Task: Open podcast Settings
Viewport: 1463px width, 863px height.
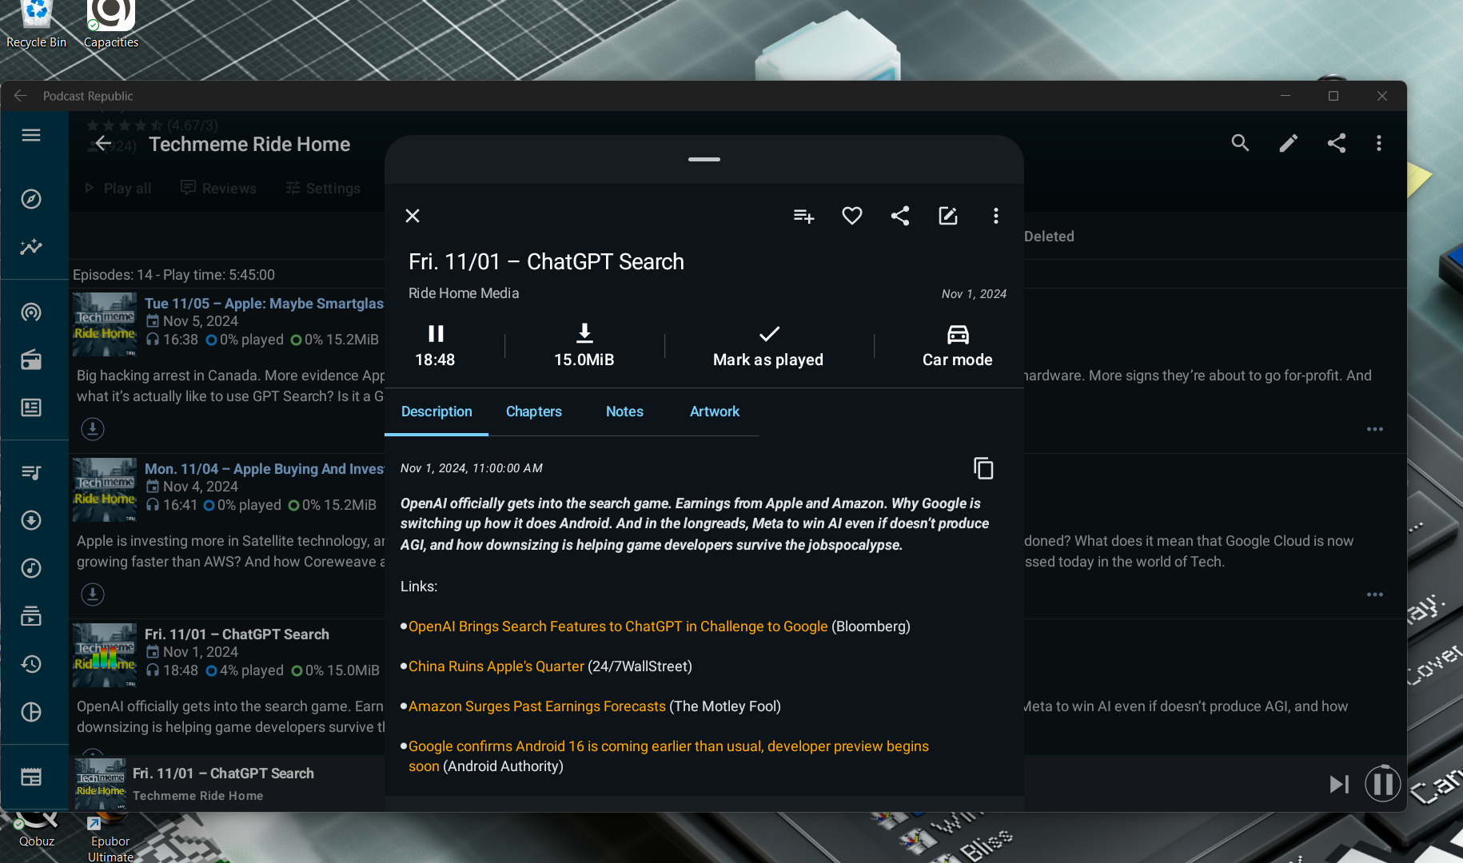Action: coord(324,188)
